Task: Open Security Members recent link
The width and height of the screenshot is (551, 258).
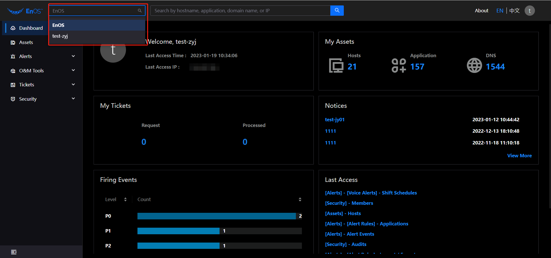Action: 349,203
